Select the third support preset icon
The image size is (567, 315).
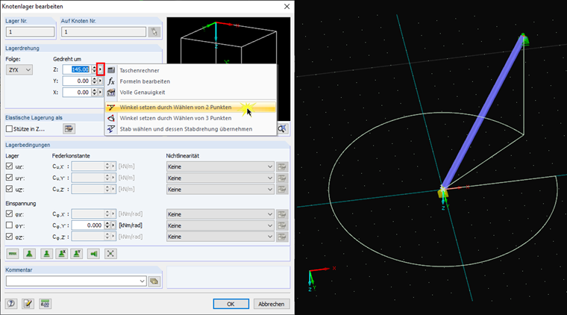click(x=46, y=254)
